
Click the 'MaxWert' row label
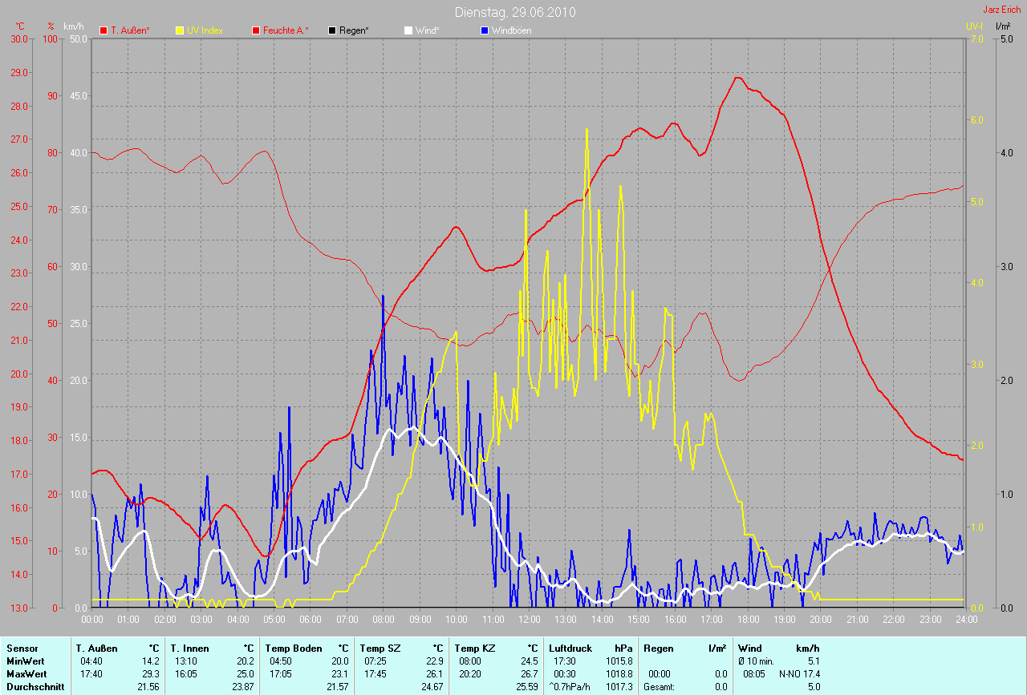point(27,674)
